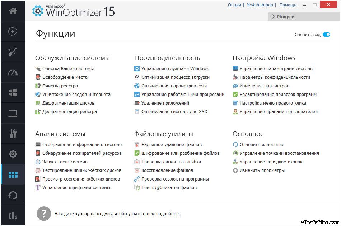341x226 pixels.
Task: Open Просмотр состояния жёстких дисков
Action: click(81, 179)
